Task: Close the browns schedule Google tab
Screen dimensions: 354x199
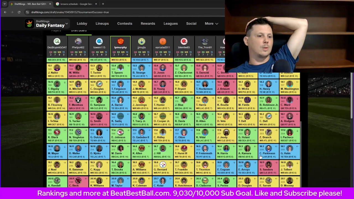Action: tap(96, 4)
